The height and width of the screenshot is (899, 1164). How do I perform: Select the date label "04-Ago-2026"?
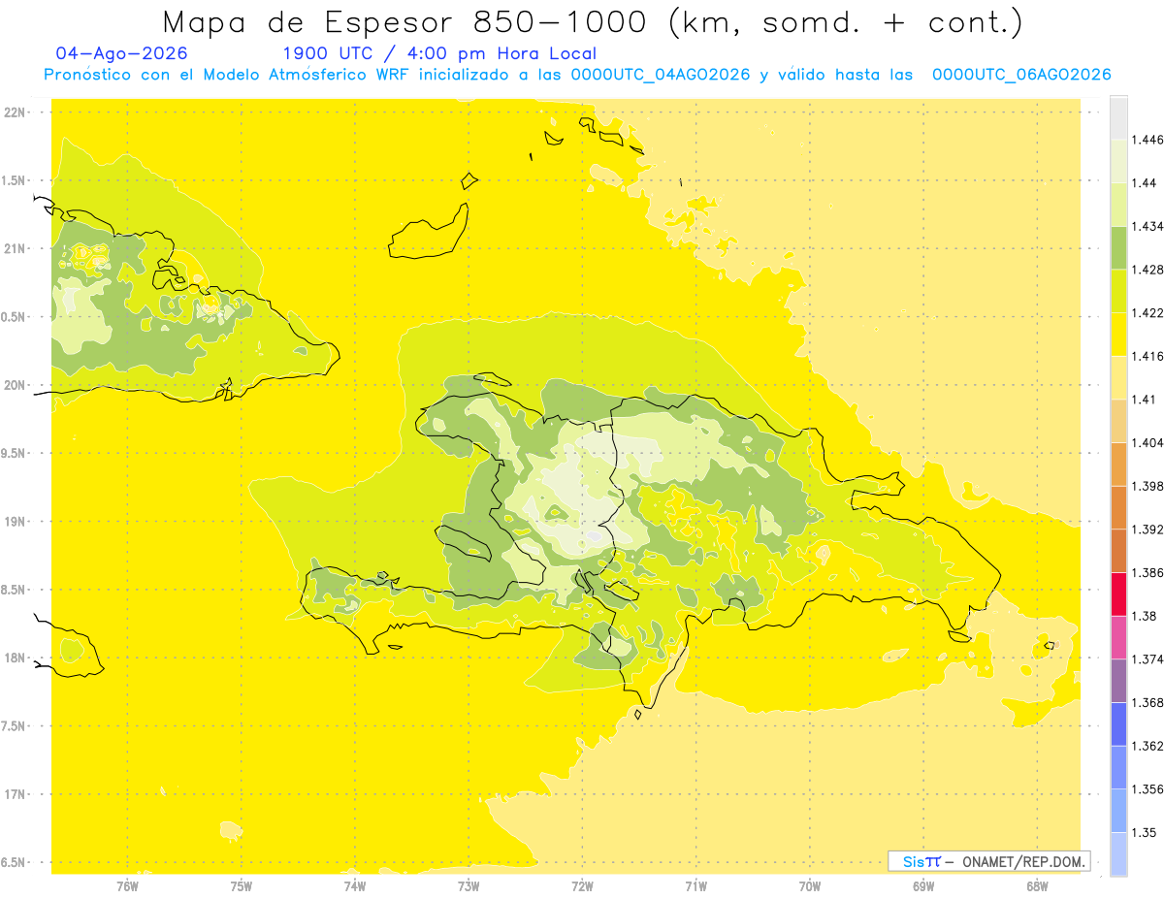pyautogui.click(x=122, y=54)
